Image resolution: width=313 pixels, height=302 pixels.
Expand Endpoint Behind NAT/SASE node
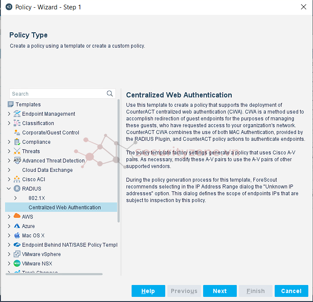(9, 245)
